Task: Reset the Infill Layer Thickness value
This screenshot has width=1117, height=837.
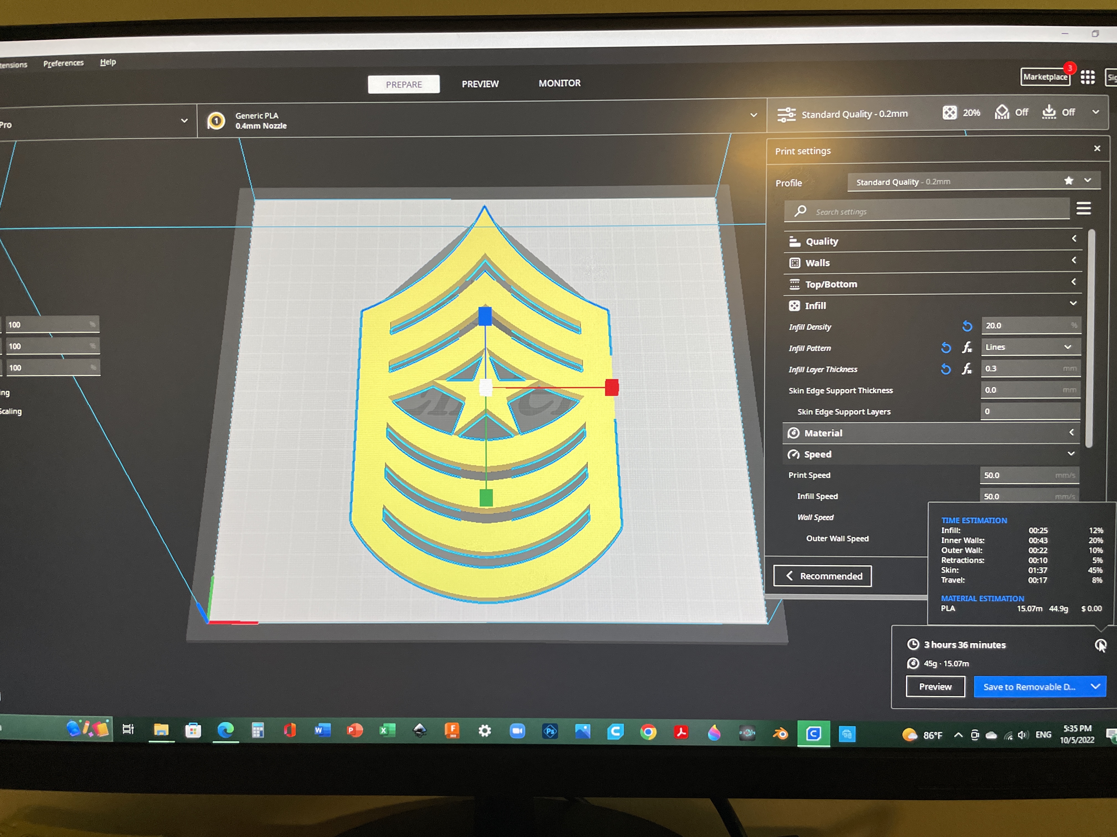Action: click(946, 369)
